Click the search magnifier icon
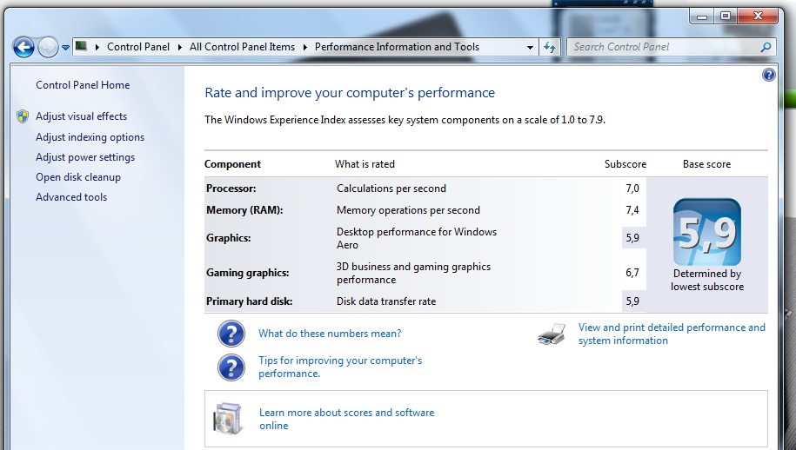The image size is (796, 450). pyautogui.click(x=766, y=47)
